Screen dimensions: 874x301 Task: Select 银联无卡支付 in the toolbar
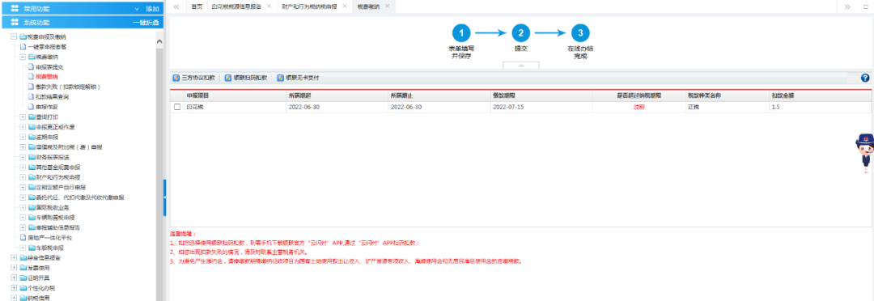[x=298, y=78]
